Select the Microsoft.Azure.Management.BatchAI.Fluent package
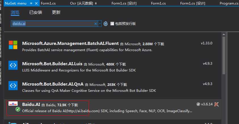The width and height of the screenshot is (239, 124). 70,43
